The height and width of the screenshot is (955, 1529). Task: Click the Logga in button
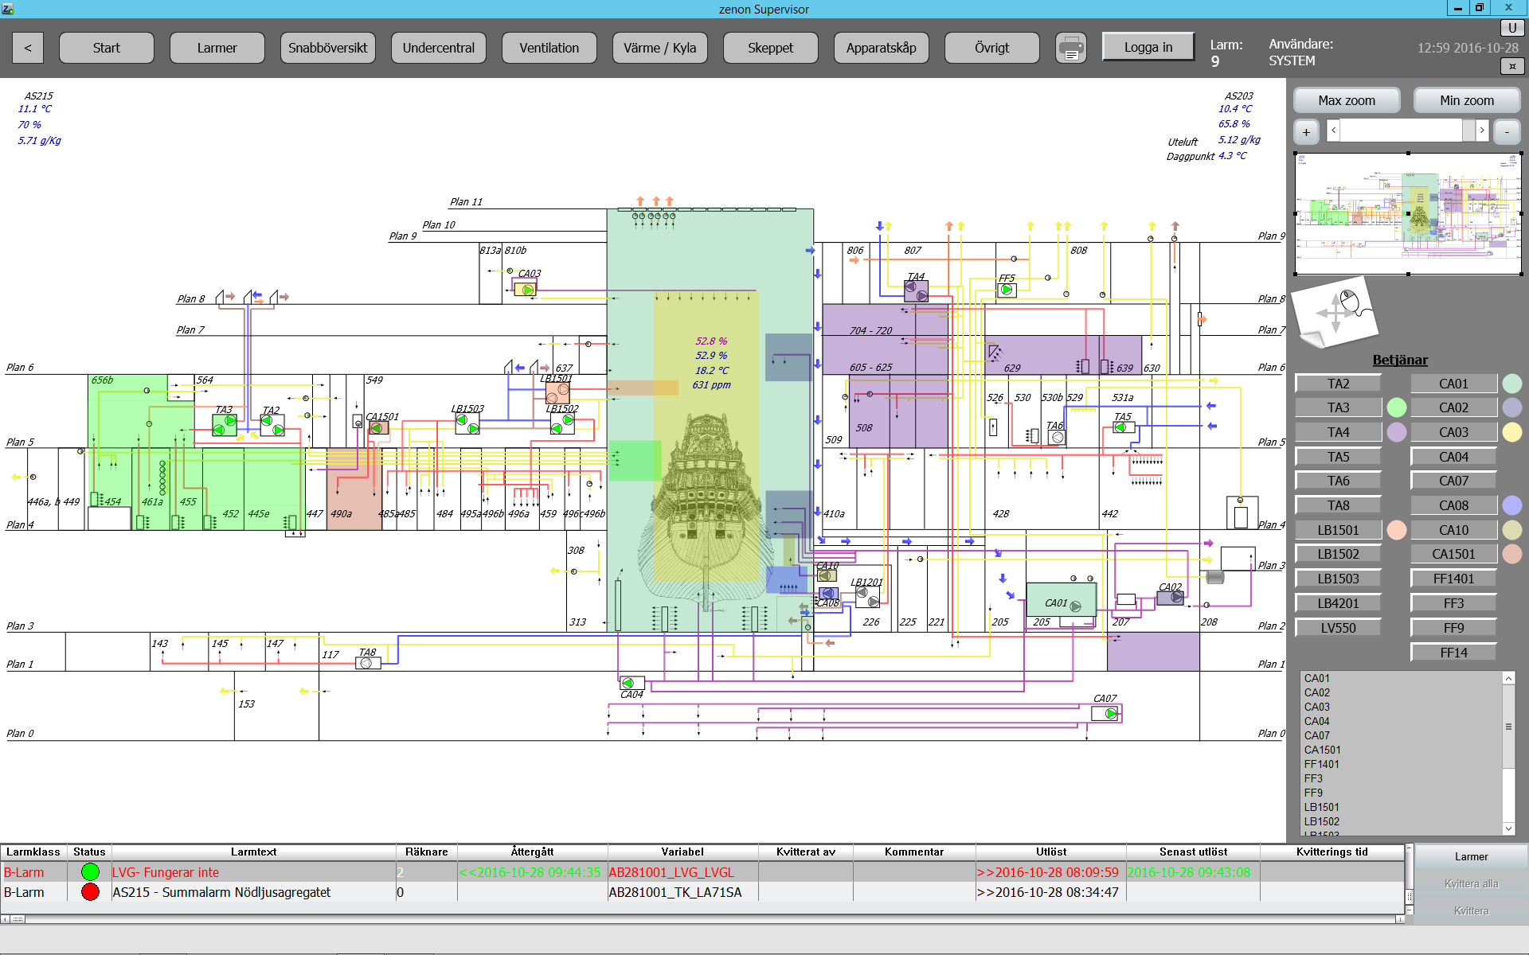click(1148, 47)
